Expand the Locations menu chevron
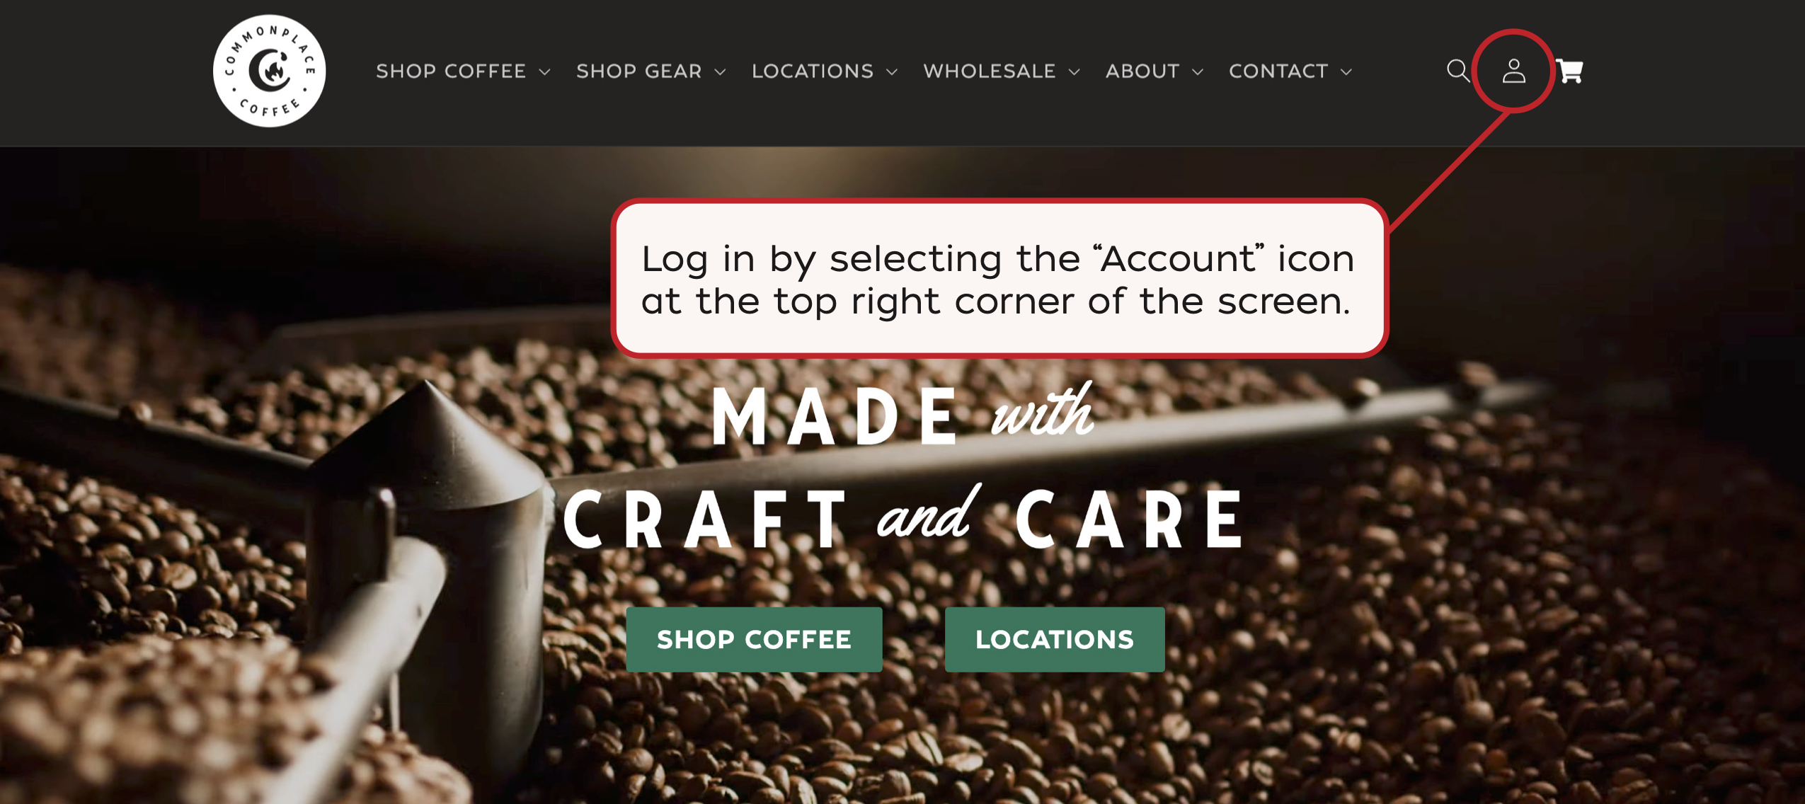 892,71
